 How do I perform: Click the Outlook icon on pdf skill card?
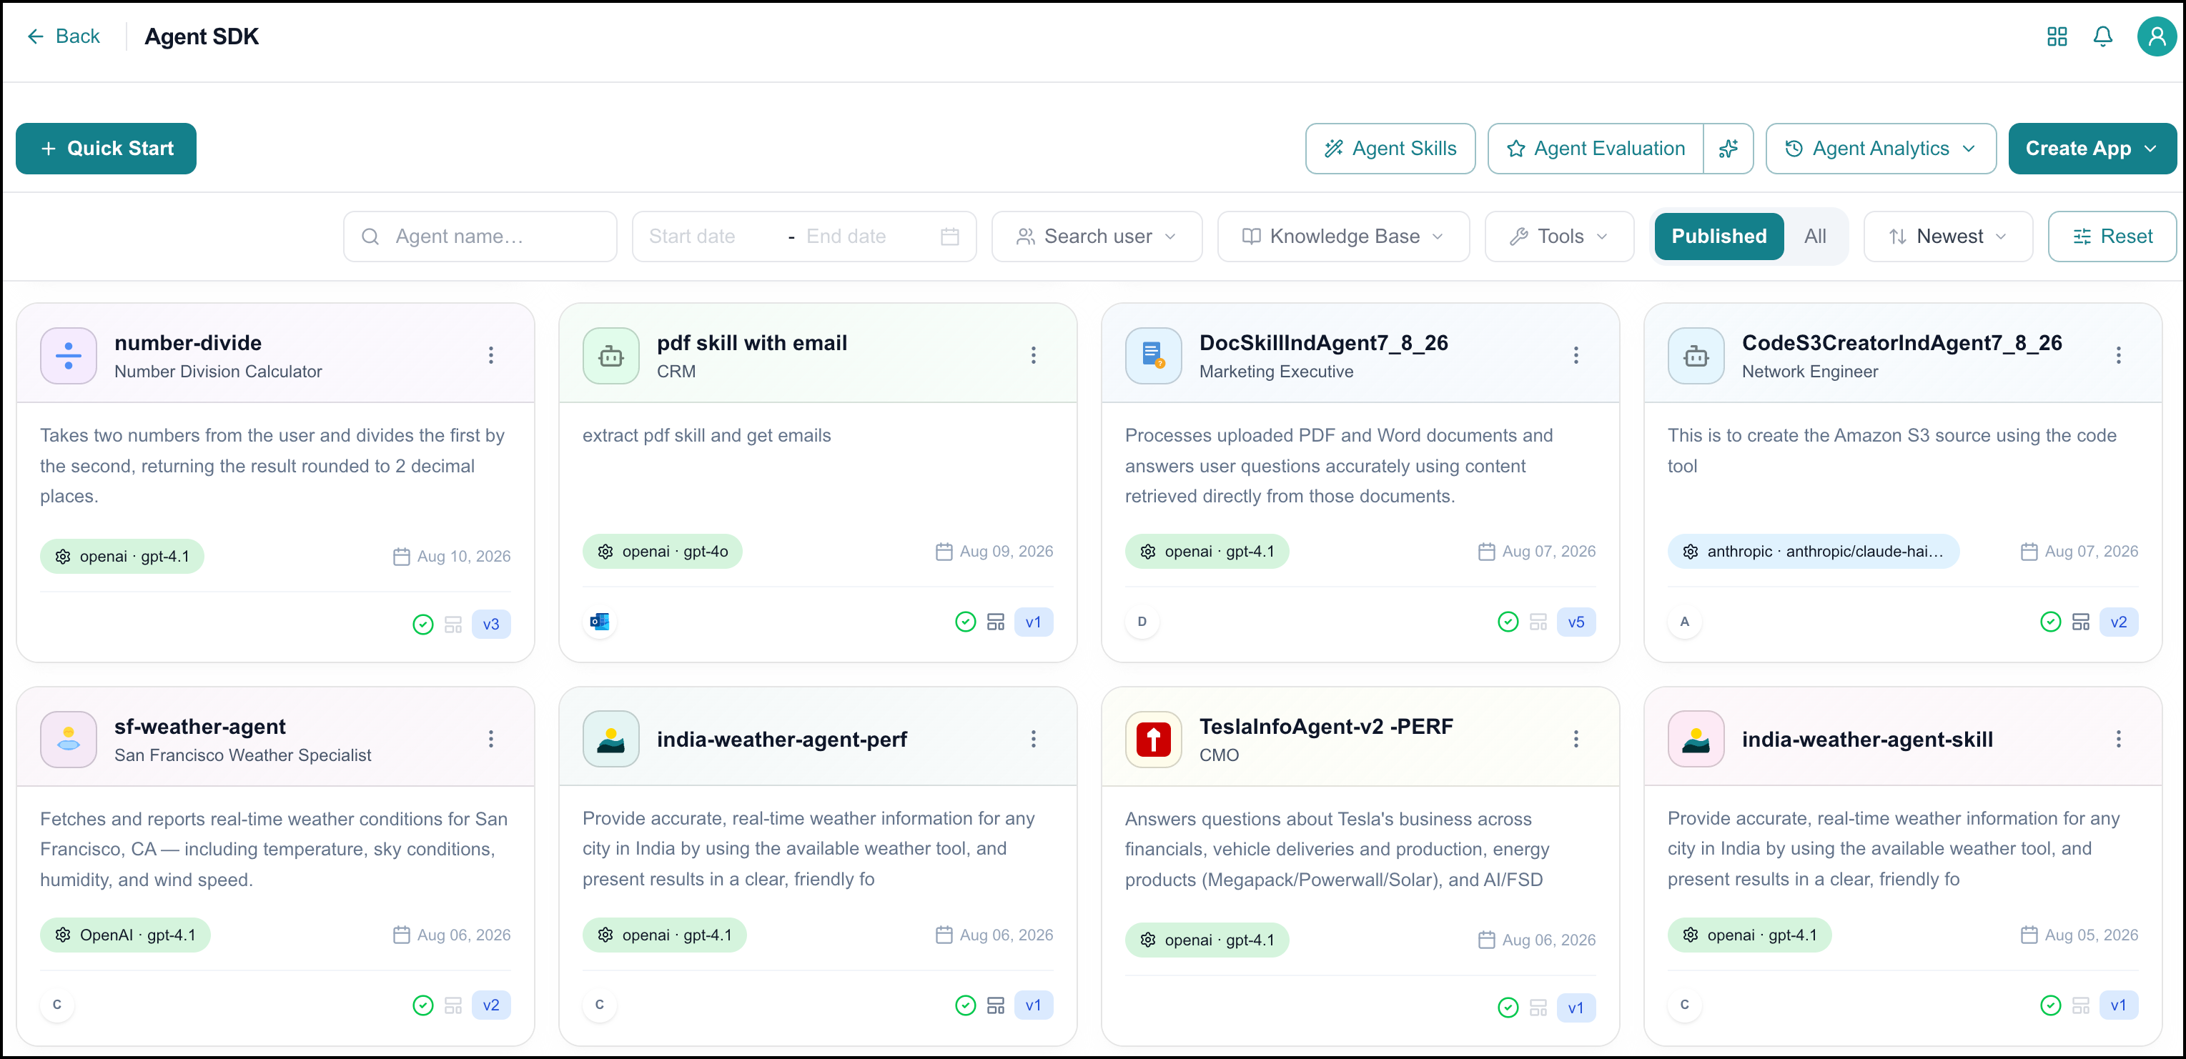pos(599,622)
